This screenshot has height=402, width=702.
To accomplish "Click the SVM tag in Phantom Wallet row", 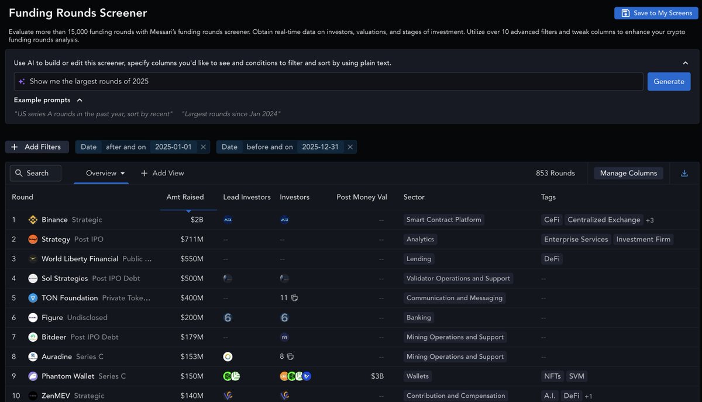I will tap(577, 376).
